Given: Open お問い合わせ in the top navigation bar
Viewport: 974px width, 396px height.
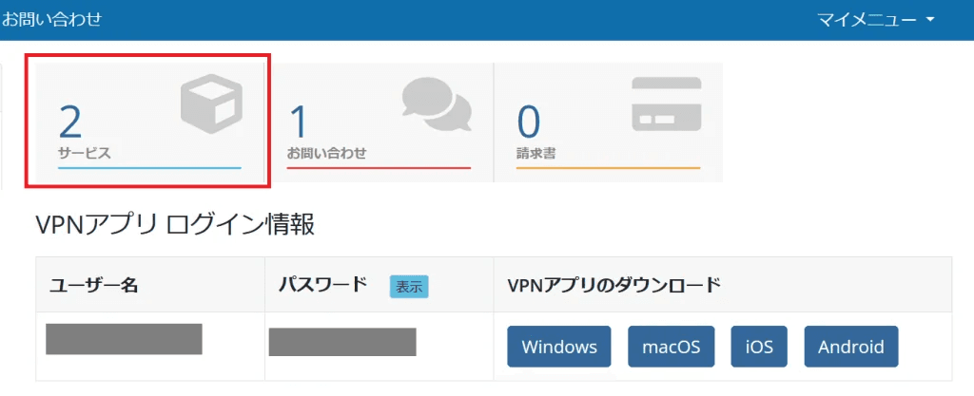Looking at the screenshot, I should pos(51,19).
